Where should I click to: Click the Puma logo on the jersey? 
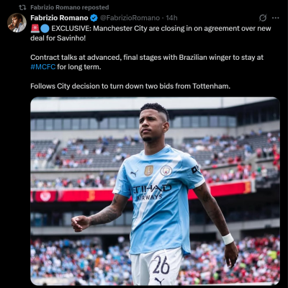coord(134,173)
